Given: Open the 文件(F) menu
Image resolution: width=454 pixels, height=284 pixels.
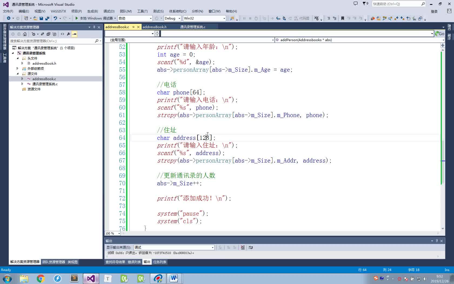Looking at the screenshot, I should [8, 11].
